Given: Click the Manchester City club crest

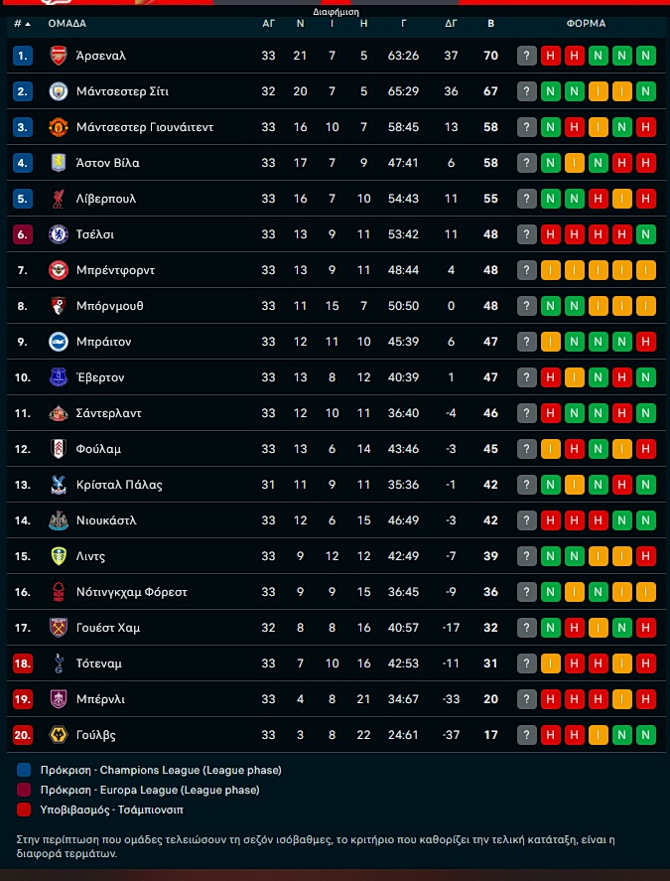Looking at the screenshot, I should [x=58, y=91].
